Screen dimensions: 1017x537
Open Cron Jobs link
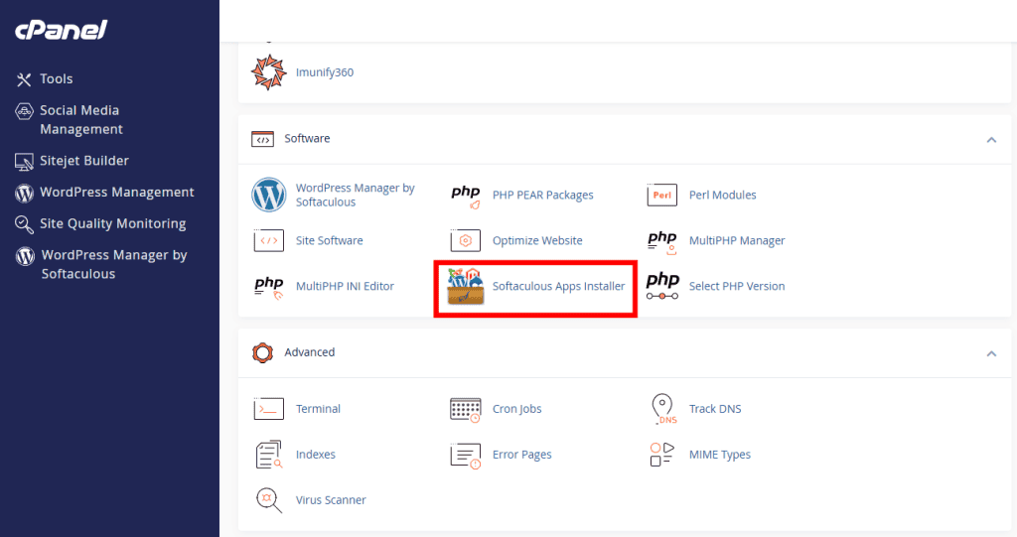pos(516,409)
